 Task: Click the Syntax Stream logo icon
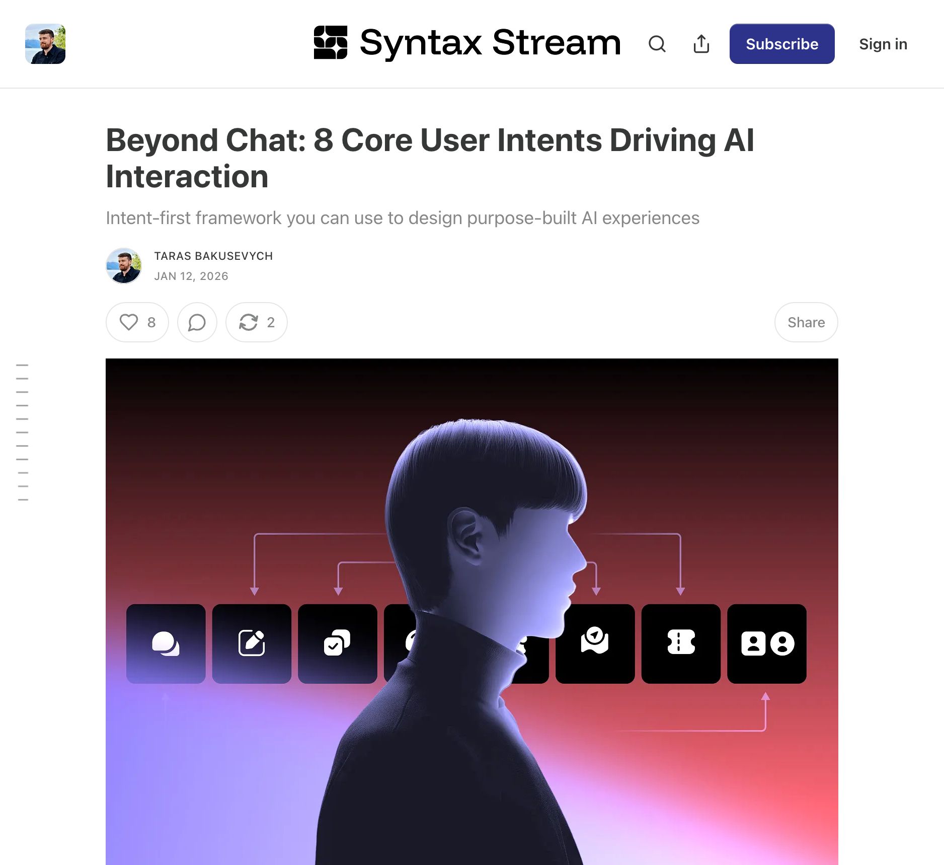coord(331,42)
